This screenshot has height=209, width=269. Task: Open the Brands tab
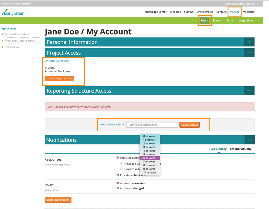217,20
